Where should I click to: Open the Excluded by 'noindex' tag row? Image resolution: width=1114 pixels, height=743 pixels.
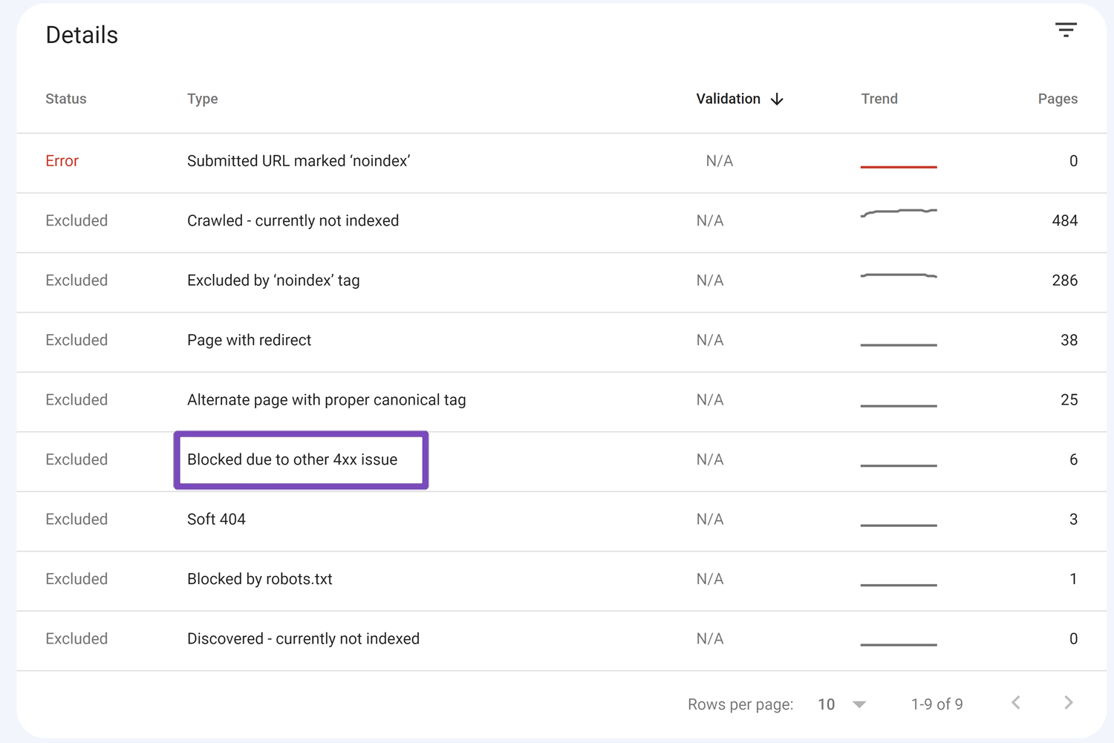click(x=561, y=283)
